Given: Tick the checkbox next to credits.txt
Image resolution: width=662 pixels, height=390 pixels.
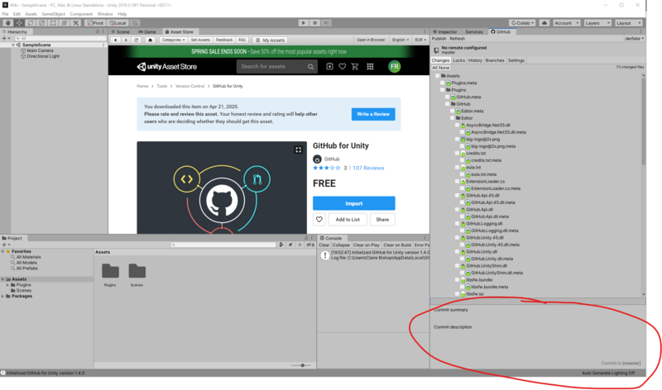Looking at the screenshot, I should (x=458, y=153).
